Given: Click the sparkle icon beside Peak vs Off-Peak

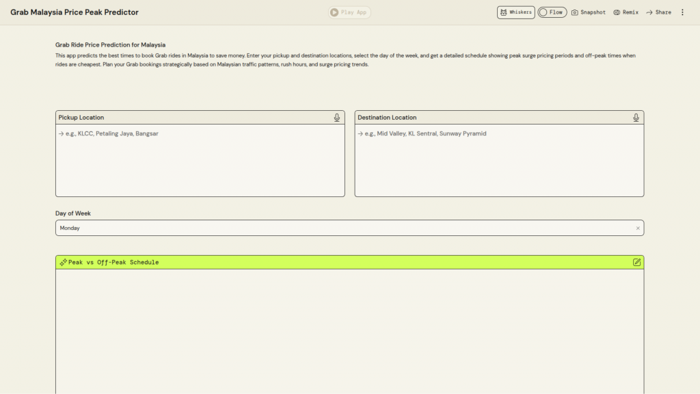Looking at the screenshot, I should 63,262.
